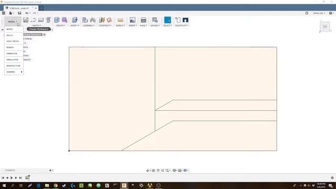Add a new document tab with plus

click(x=41, y=8)
